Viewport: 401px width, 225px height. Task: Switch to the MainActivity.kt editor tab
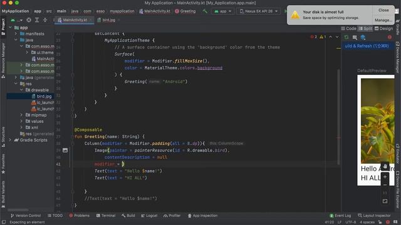click(x=75, y=20)
